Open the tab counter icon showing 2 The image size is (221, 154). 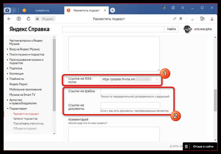coord(7,10)
